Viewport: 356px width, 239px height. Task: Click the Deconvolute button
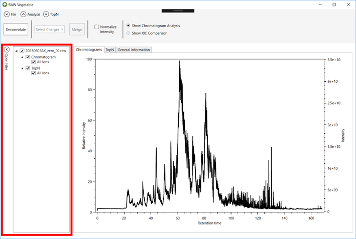click(16, 30)
